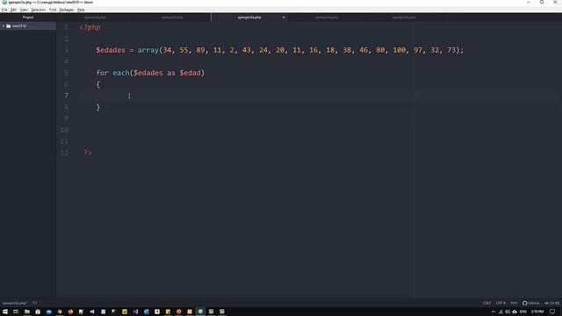
Task: Open the View menu
Action: [x=24, y=10]
